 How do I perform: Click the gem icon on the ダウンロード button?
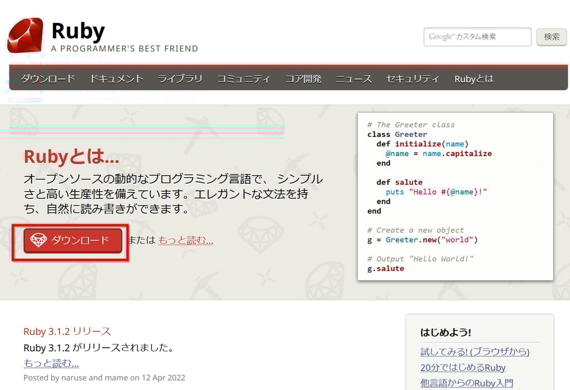tap(37, 240)
